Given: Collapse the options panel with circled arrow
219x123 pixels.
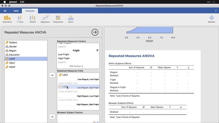Looking at the screenshot, I should tap(95, 32).
